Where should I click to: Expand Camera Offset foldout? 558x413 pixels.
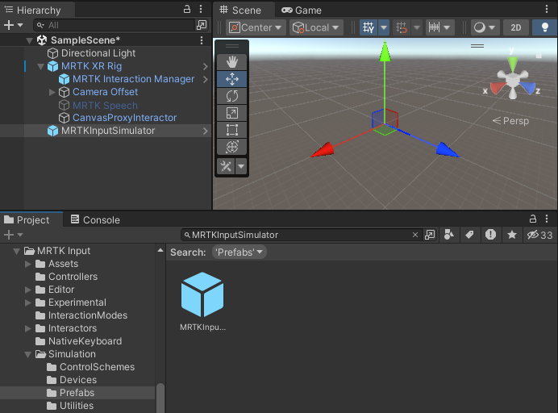(52, 92)
